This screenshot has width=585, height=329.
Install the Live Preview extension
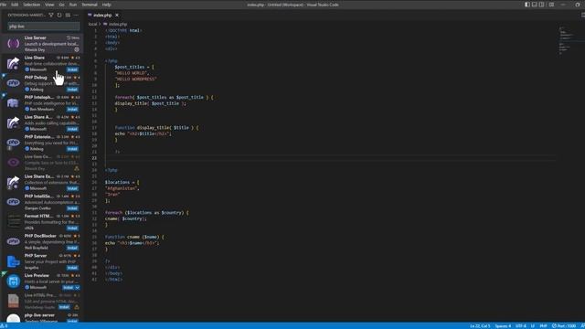tap(68, 288)
